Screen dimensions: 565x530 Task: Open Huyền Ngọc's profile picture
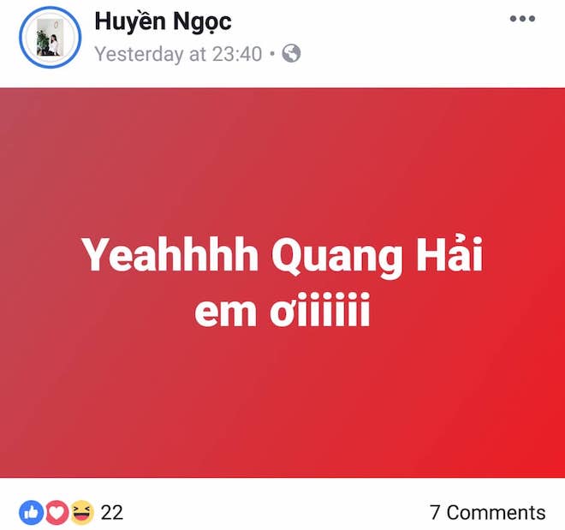click(x=51, y=38)
